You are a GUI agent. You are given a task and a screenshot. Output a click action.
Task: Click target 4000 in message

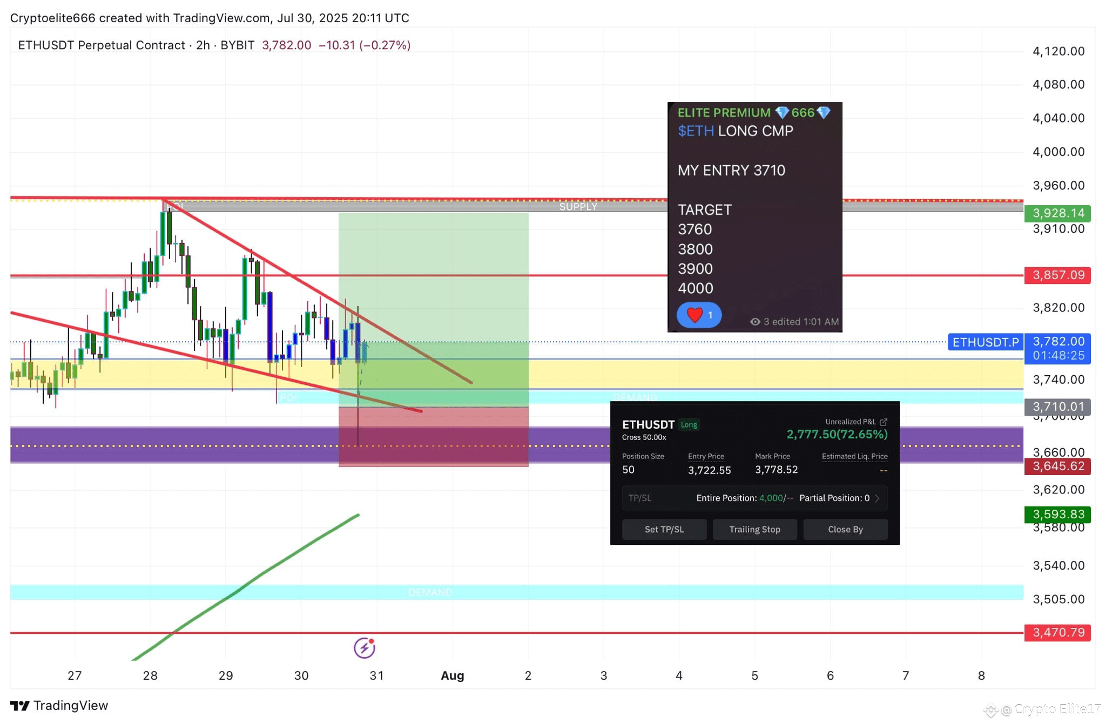pyautogui.click(x=696, y=288)
